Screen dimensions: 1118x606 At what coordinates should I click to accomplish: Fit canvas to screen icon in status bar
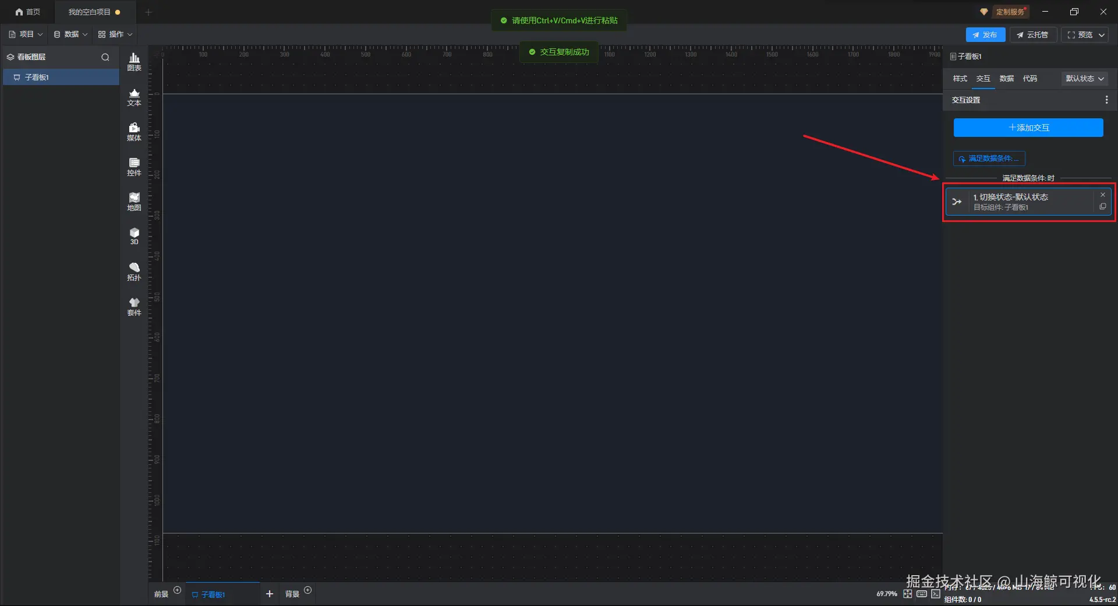(x=908, y=594)
